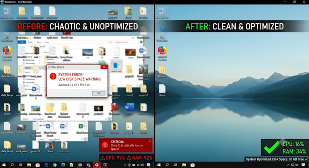The image size is (309, 168).
Task: Click the 'CPU: 16%' green readout
Action: 293,144
